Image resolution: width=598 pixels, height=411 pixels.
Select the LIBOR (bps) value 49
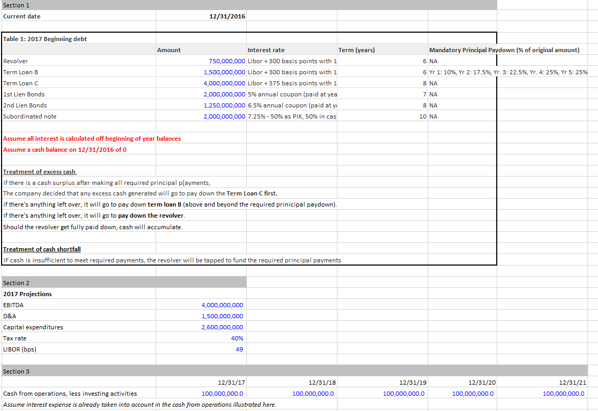[239, 349]
